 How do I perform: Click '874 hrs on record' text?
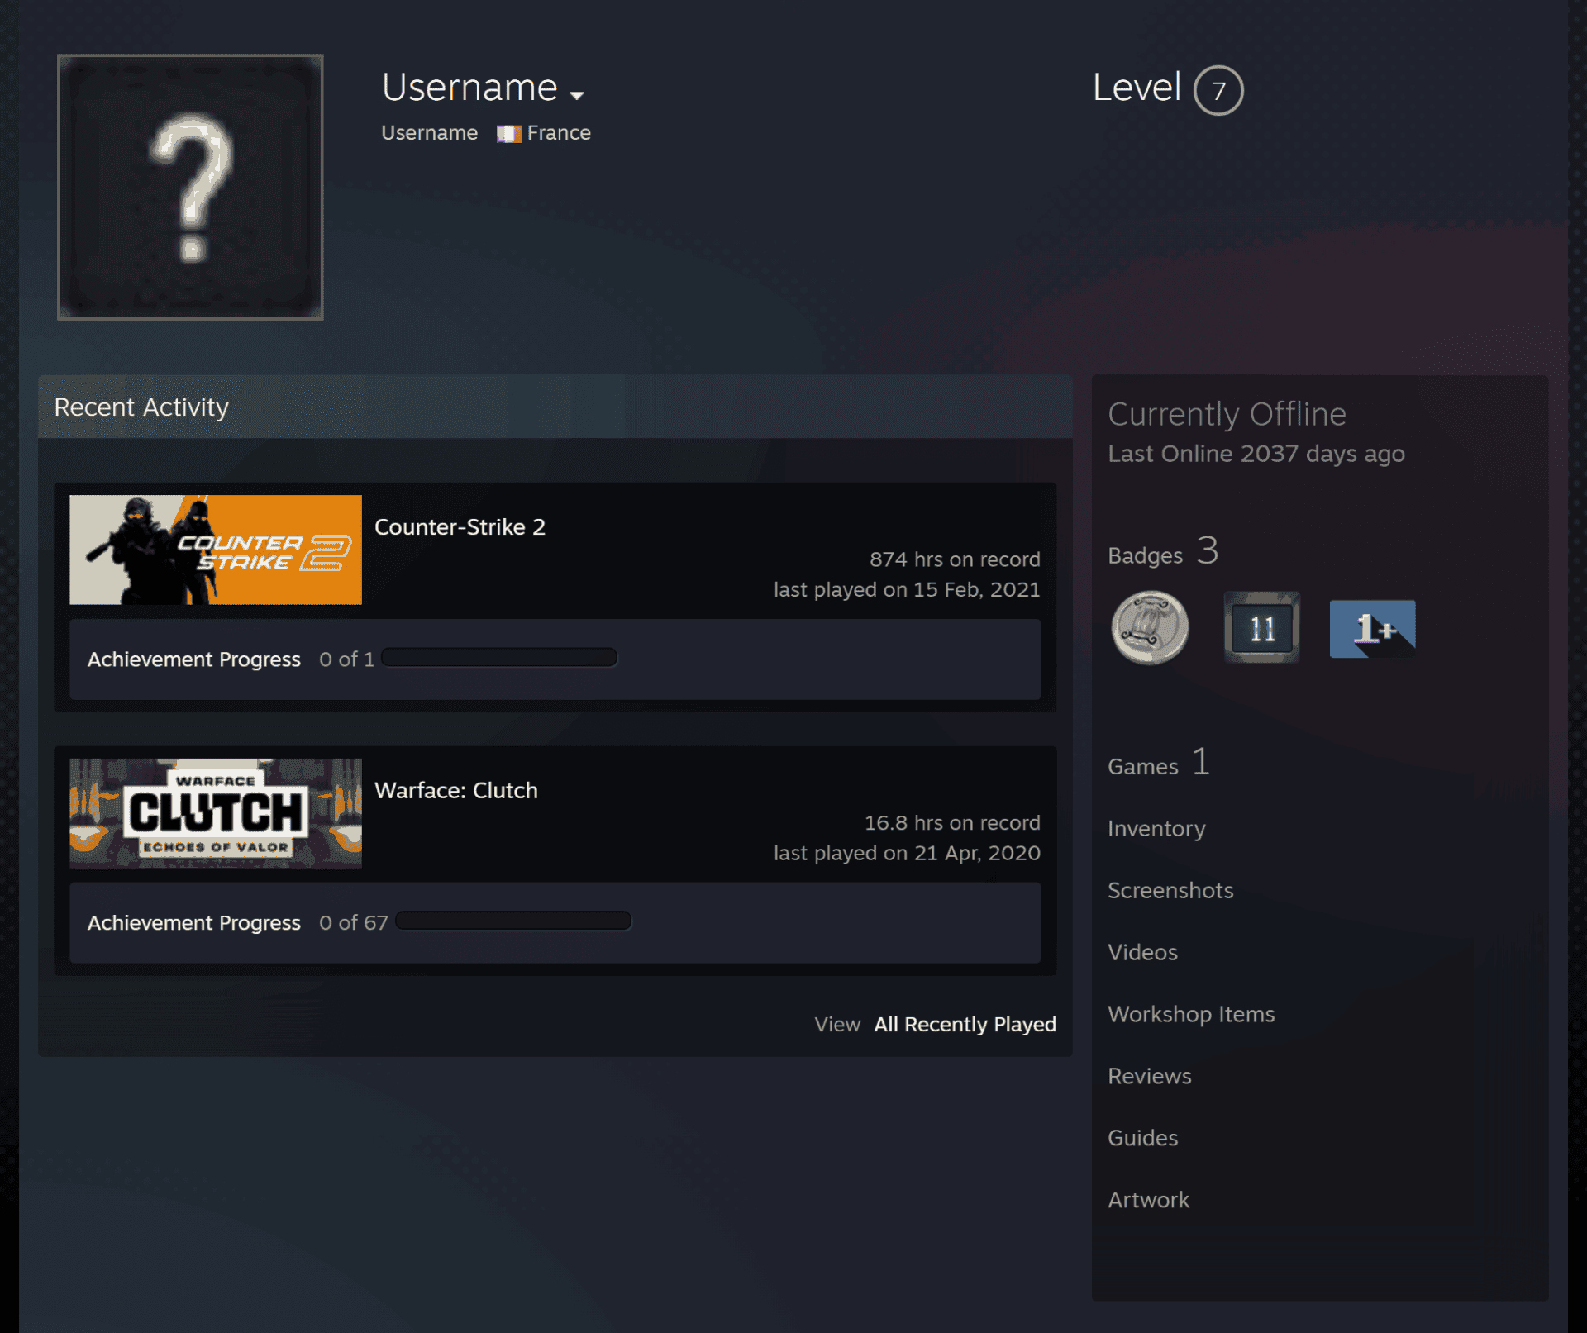click(955, 560)
